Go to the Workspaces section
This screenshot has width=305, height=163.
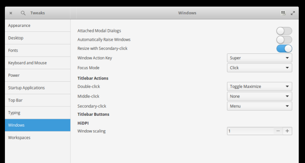point(38,138)
